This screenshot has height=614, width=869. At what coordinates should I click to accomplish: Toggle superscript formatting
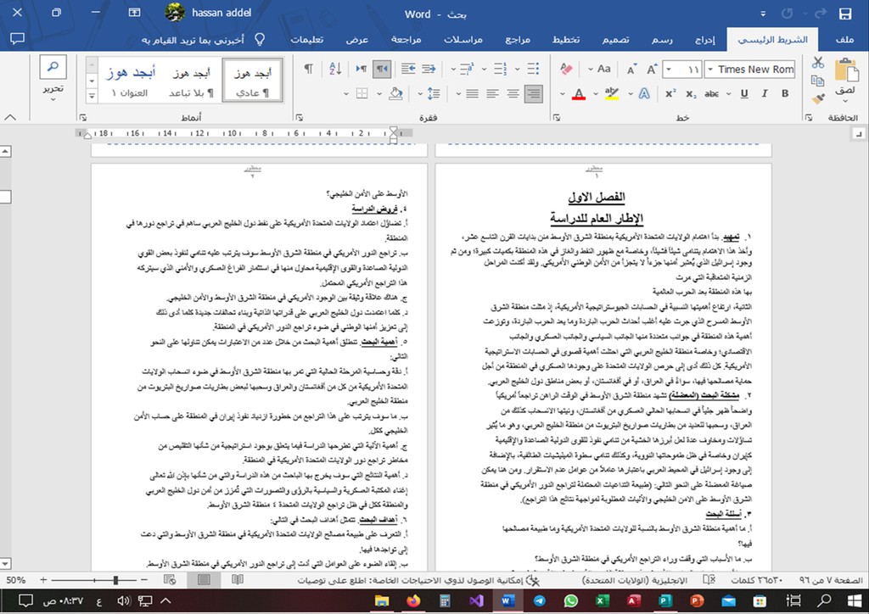pyautogui.click(x=670, y=93)
